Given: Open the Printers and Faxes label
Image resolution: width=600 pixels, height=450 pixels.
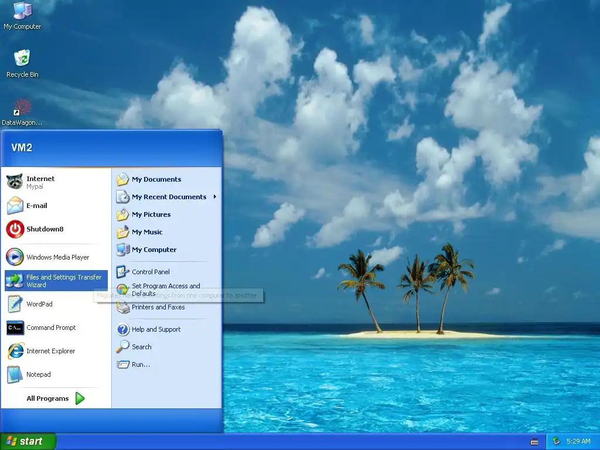Looking at the screenshot, I should pos(158,307).
